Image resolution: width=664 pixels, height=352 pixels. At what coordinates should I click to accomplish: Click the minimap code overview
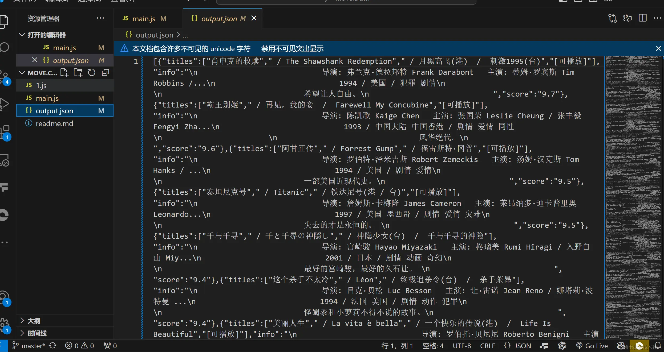[633, 186]
